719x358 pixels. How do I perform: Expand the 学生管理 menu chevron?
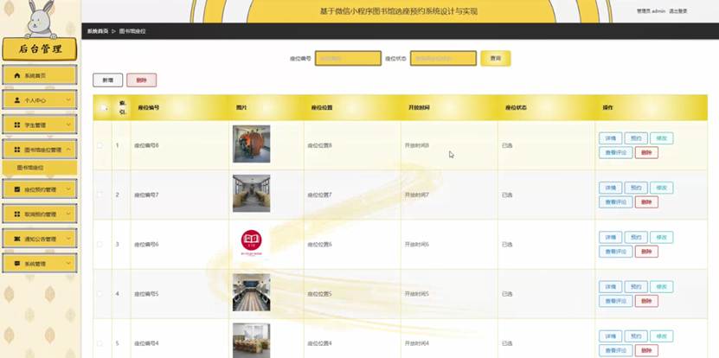point(68,125)
